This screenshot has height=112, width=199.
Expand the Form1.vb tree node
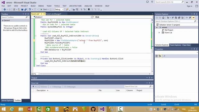tap(159, 33)
